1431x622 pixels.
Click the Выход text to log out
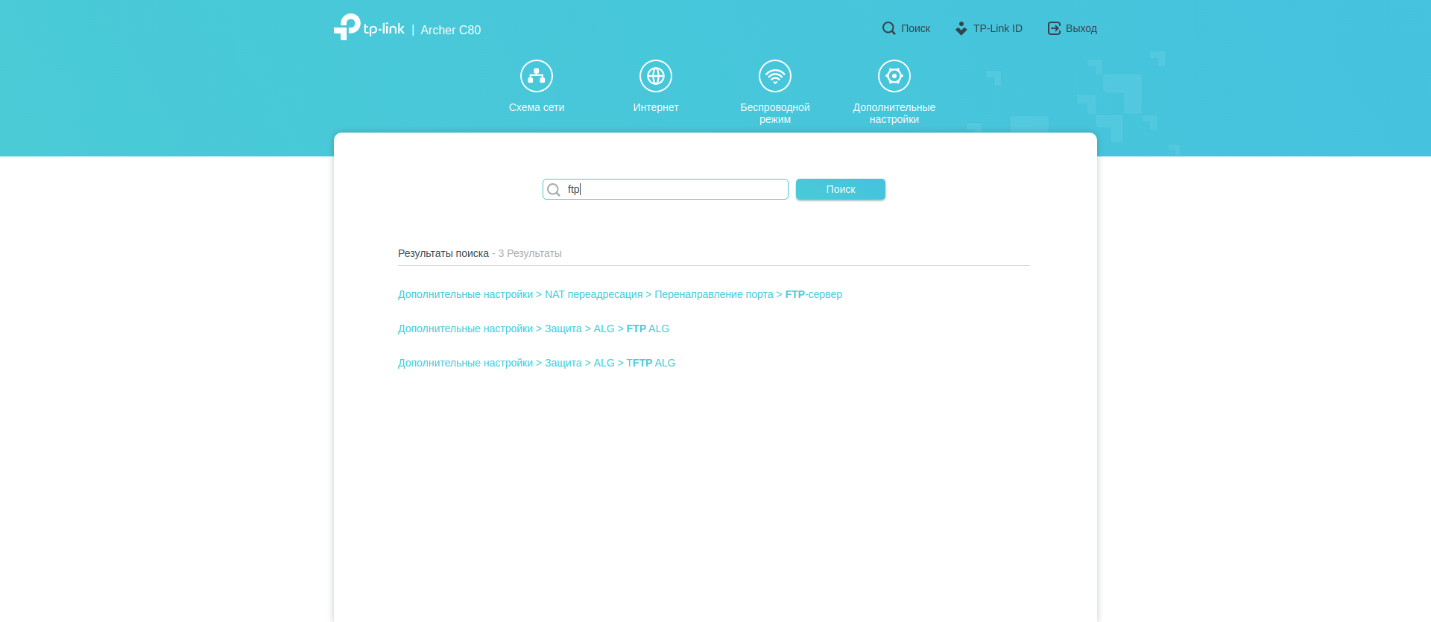(1081, 28)
